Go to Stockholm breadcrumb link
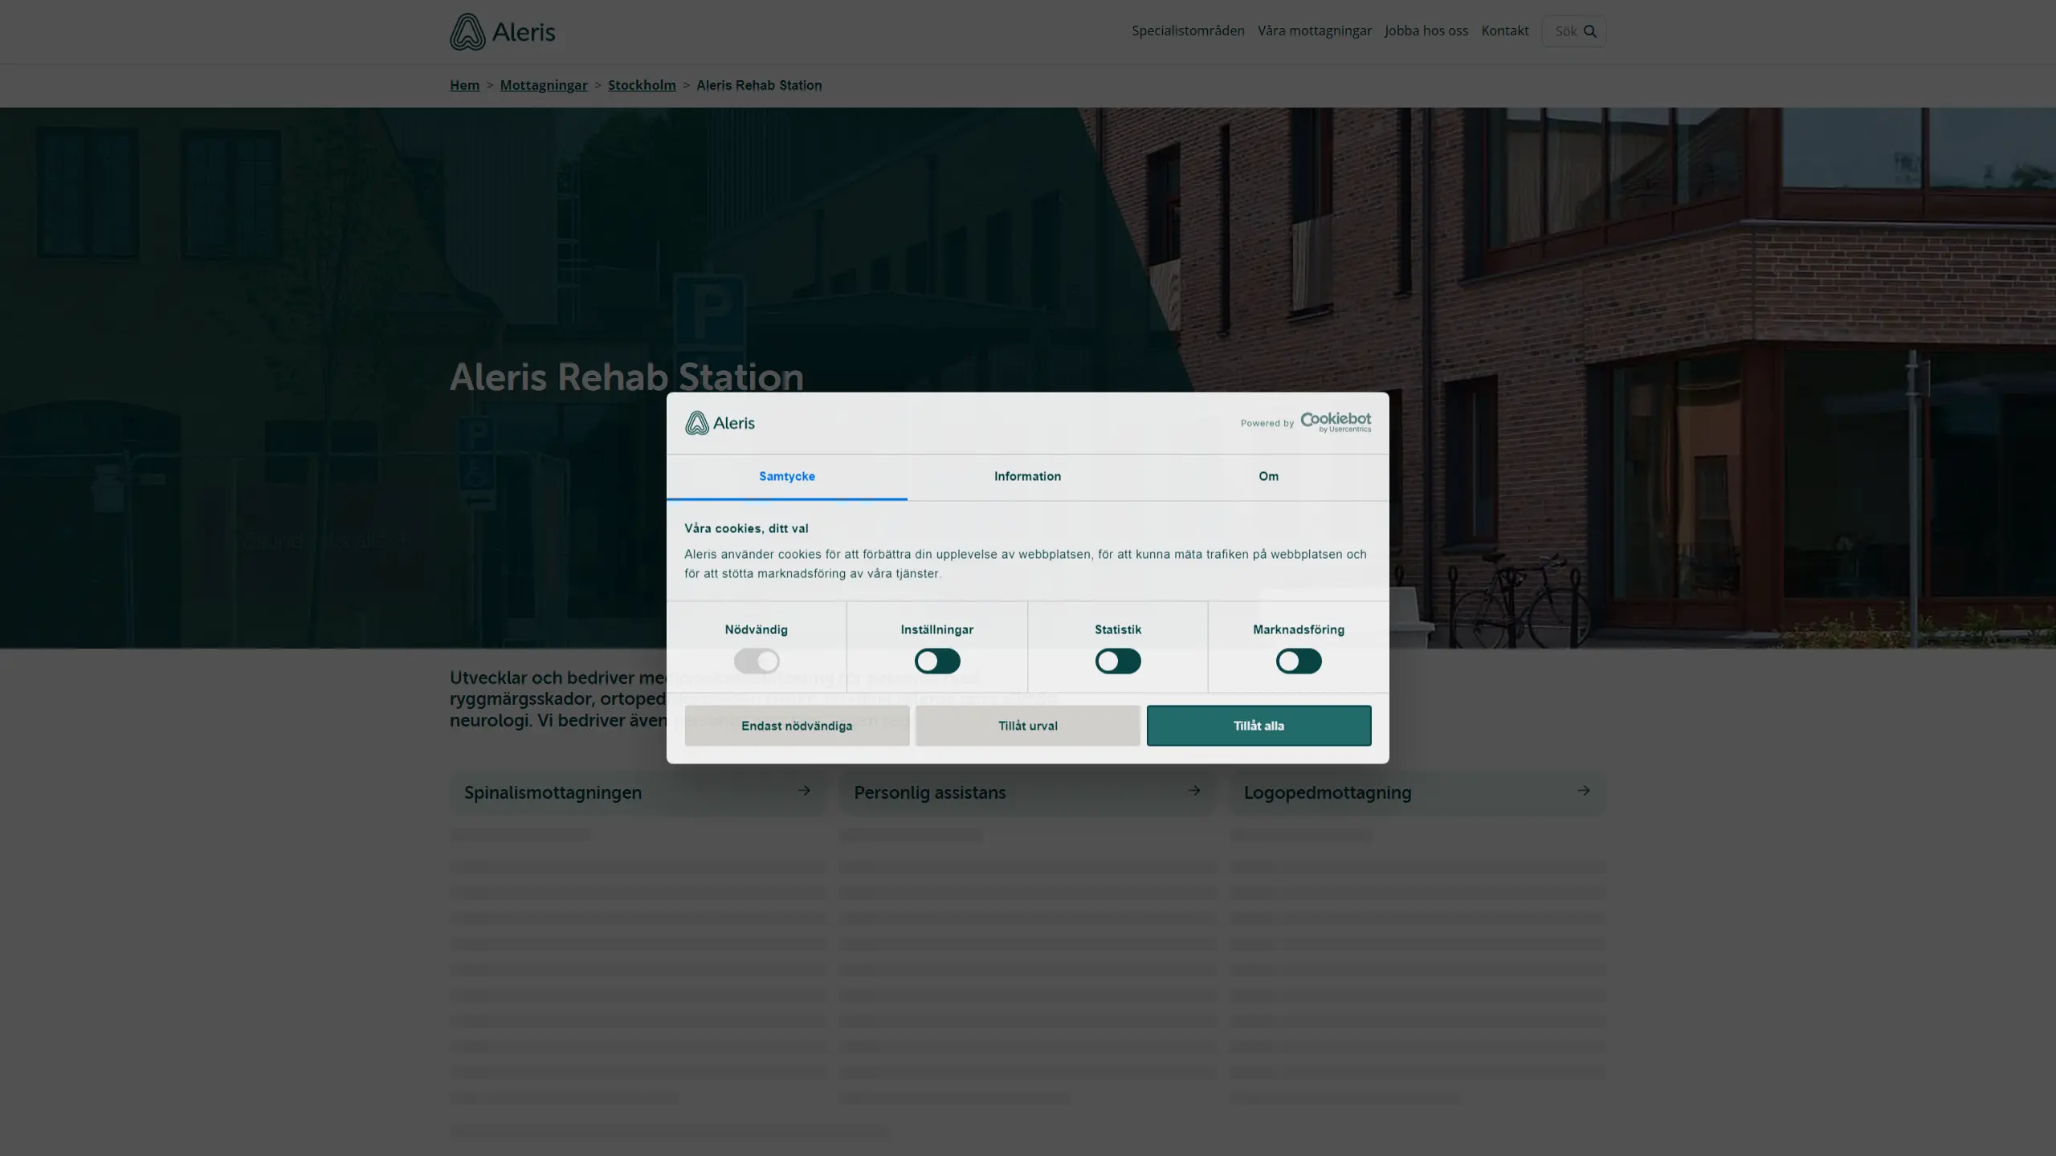Viewport: 2056px width, 1156px height. tap(642, 85)
